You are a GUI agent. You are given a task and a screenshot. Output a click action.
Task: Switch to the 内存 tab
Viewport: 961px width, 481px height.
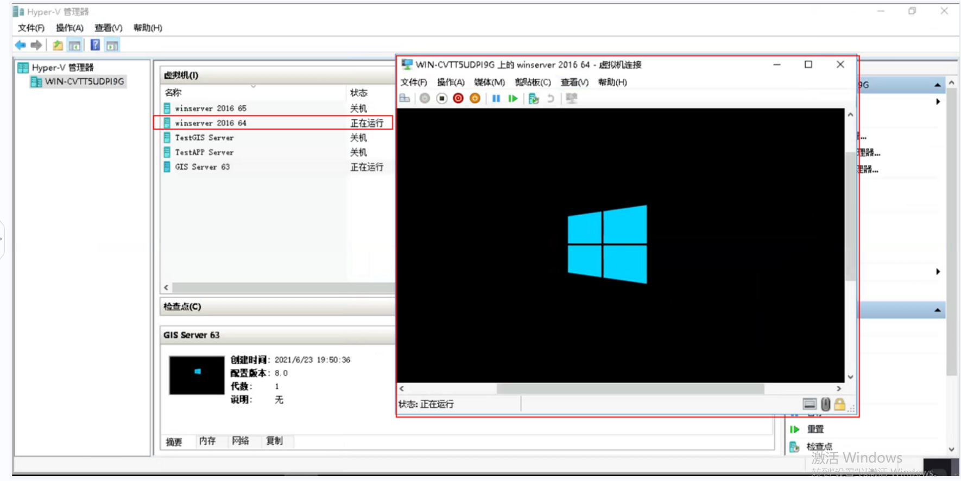tap(207, 441)
